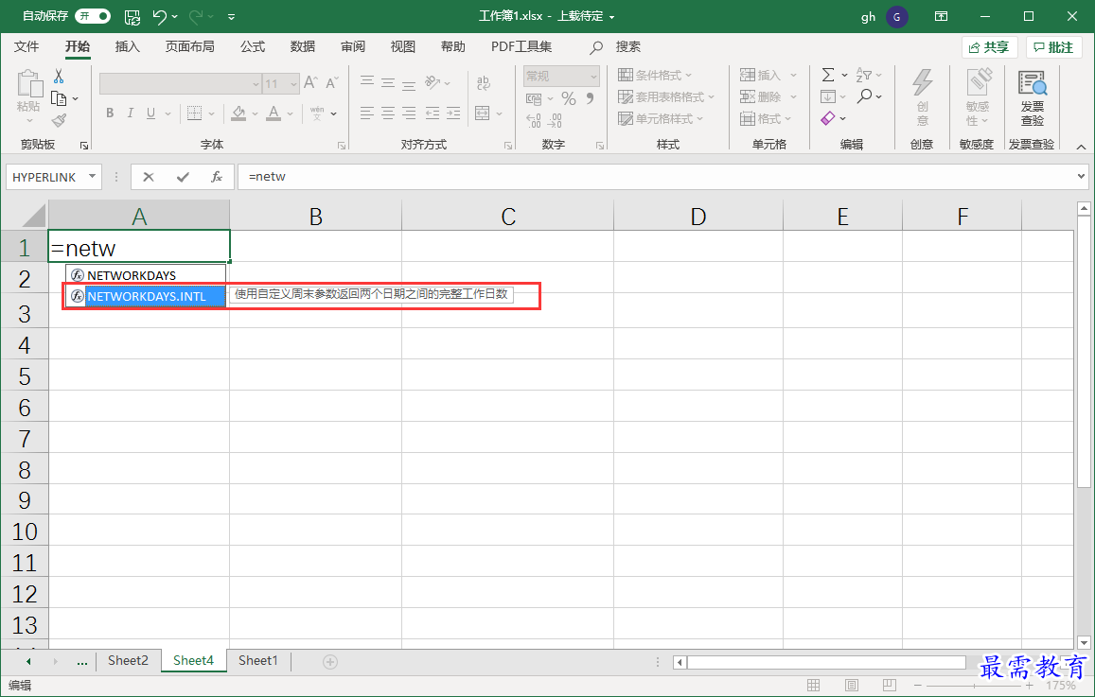
Task: Open the PDF工具集 tab
Action: coord(521,46)
